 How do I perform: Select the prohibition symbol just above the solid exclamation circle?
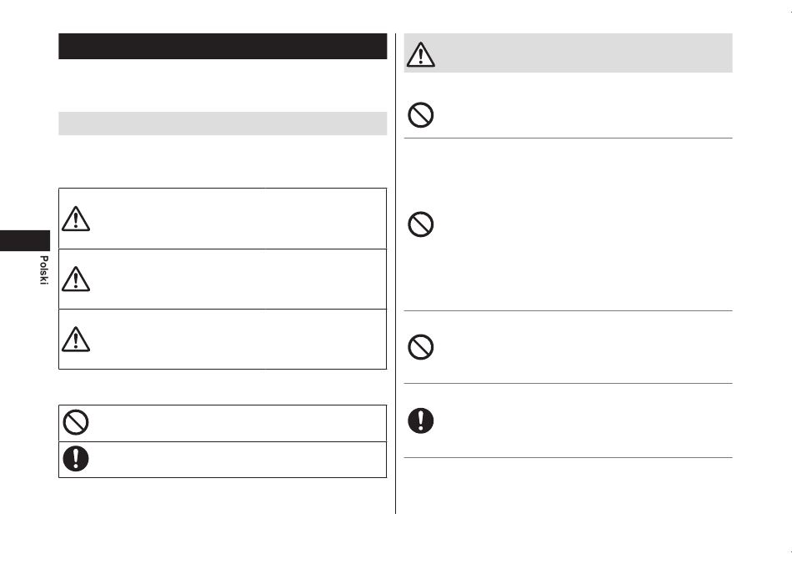point(421,347)
